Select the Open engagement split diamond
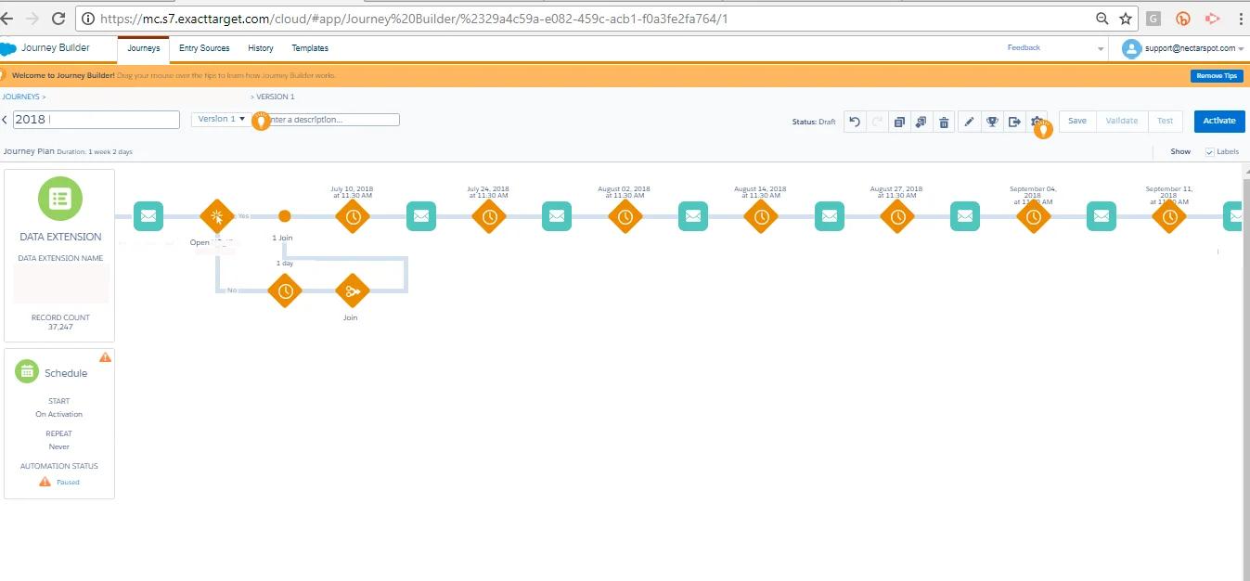 217,216
